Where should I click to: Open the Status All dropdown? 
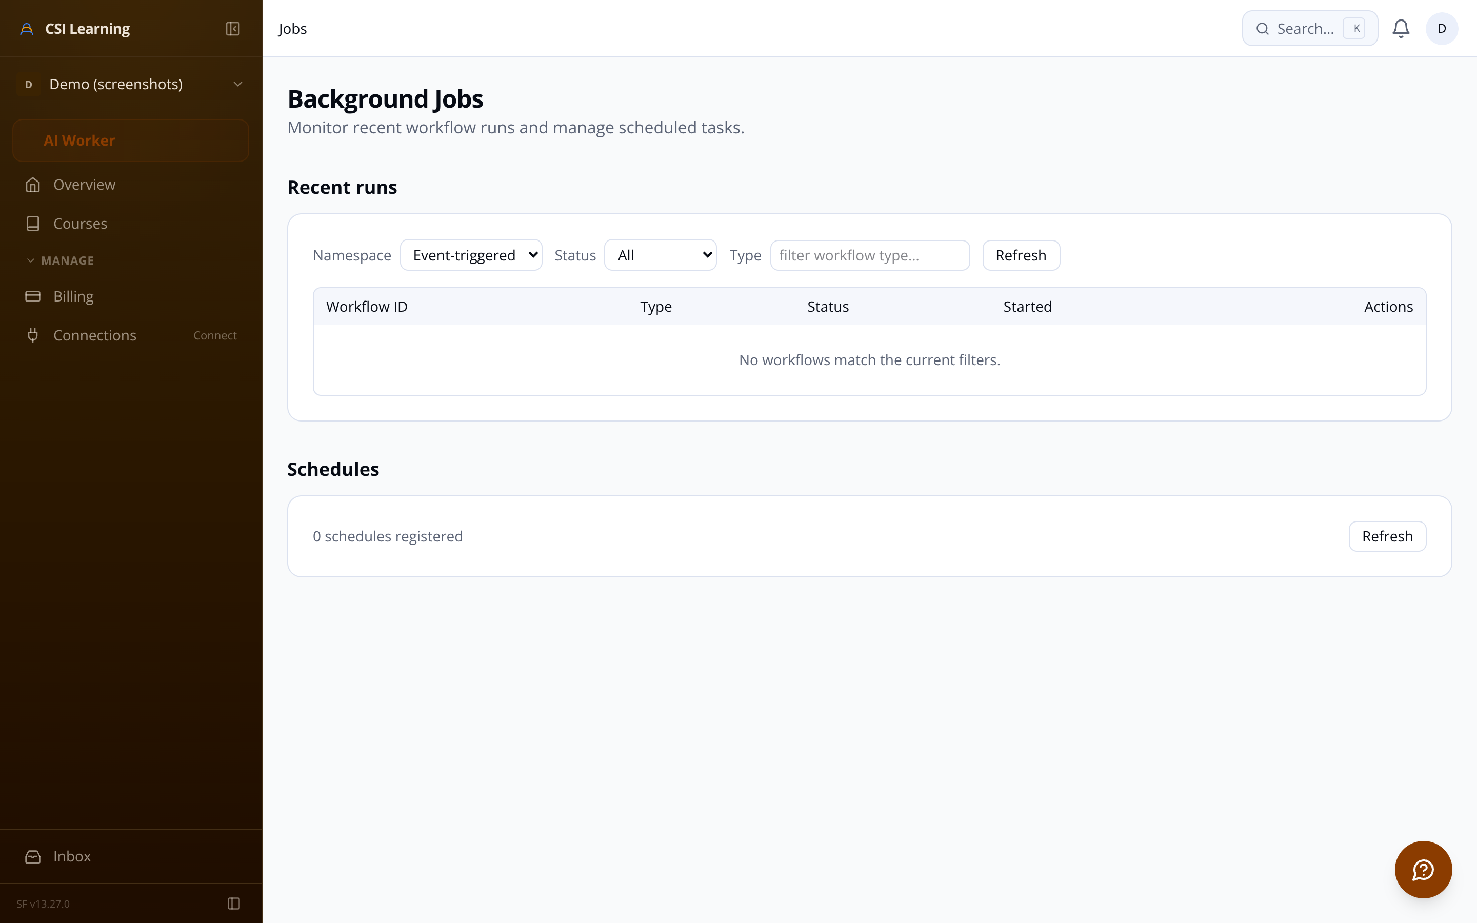[x=661, y=255]
